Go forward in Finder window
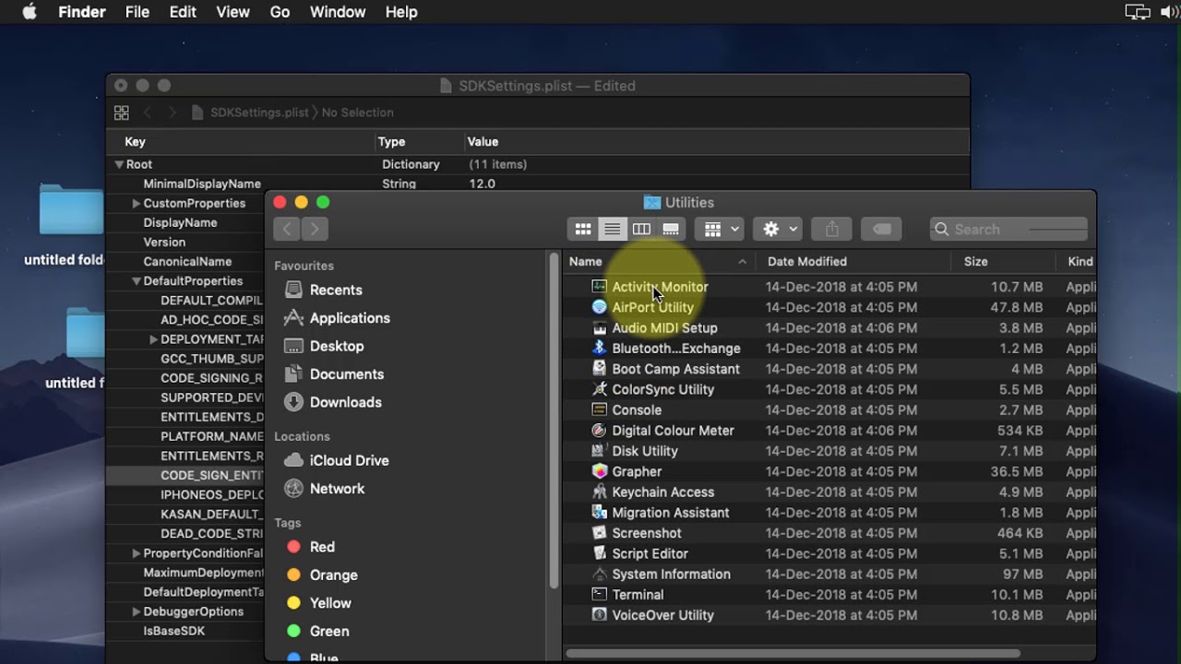Screen dimensions: 1181x664 pos(315,229)
